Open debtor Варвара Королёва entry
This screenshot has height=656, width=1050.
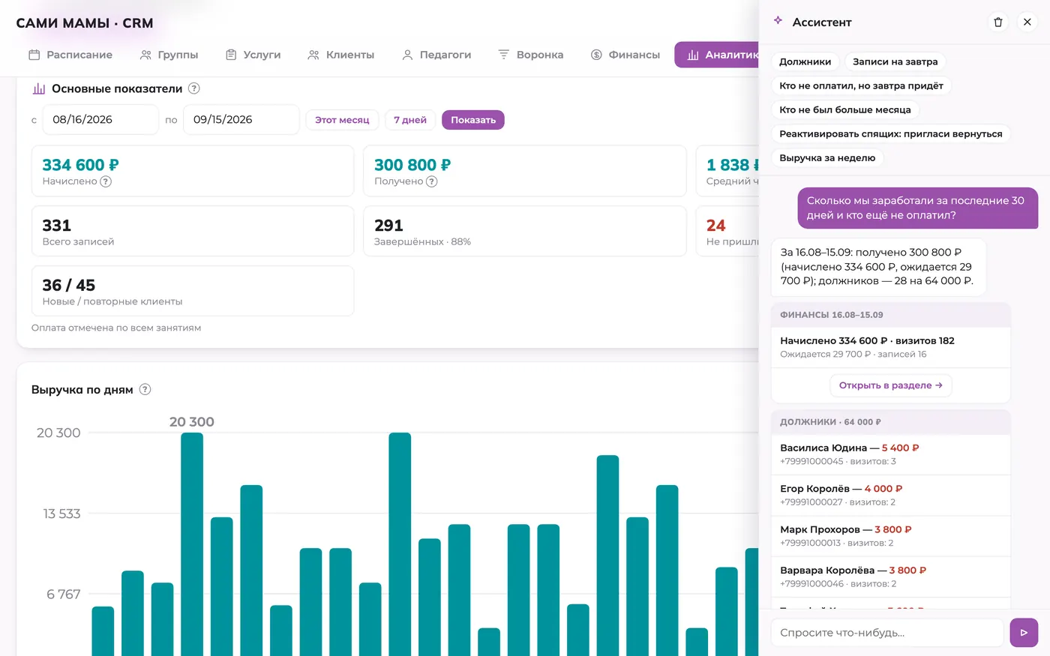tap(891, 577)
